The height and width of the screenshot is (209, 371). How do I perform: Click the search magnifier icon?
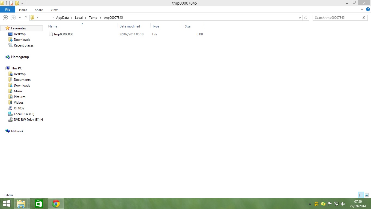coord(364,18)
